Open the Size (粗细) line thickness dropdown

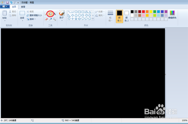[x=110, y=16]
